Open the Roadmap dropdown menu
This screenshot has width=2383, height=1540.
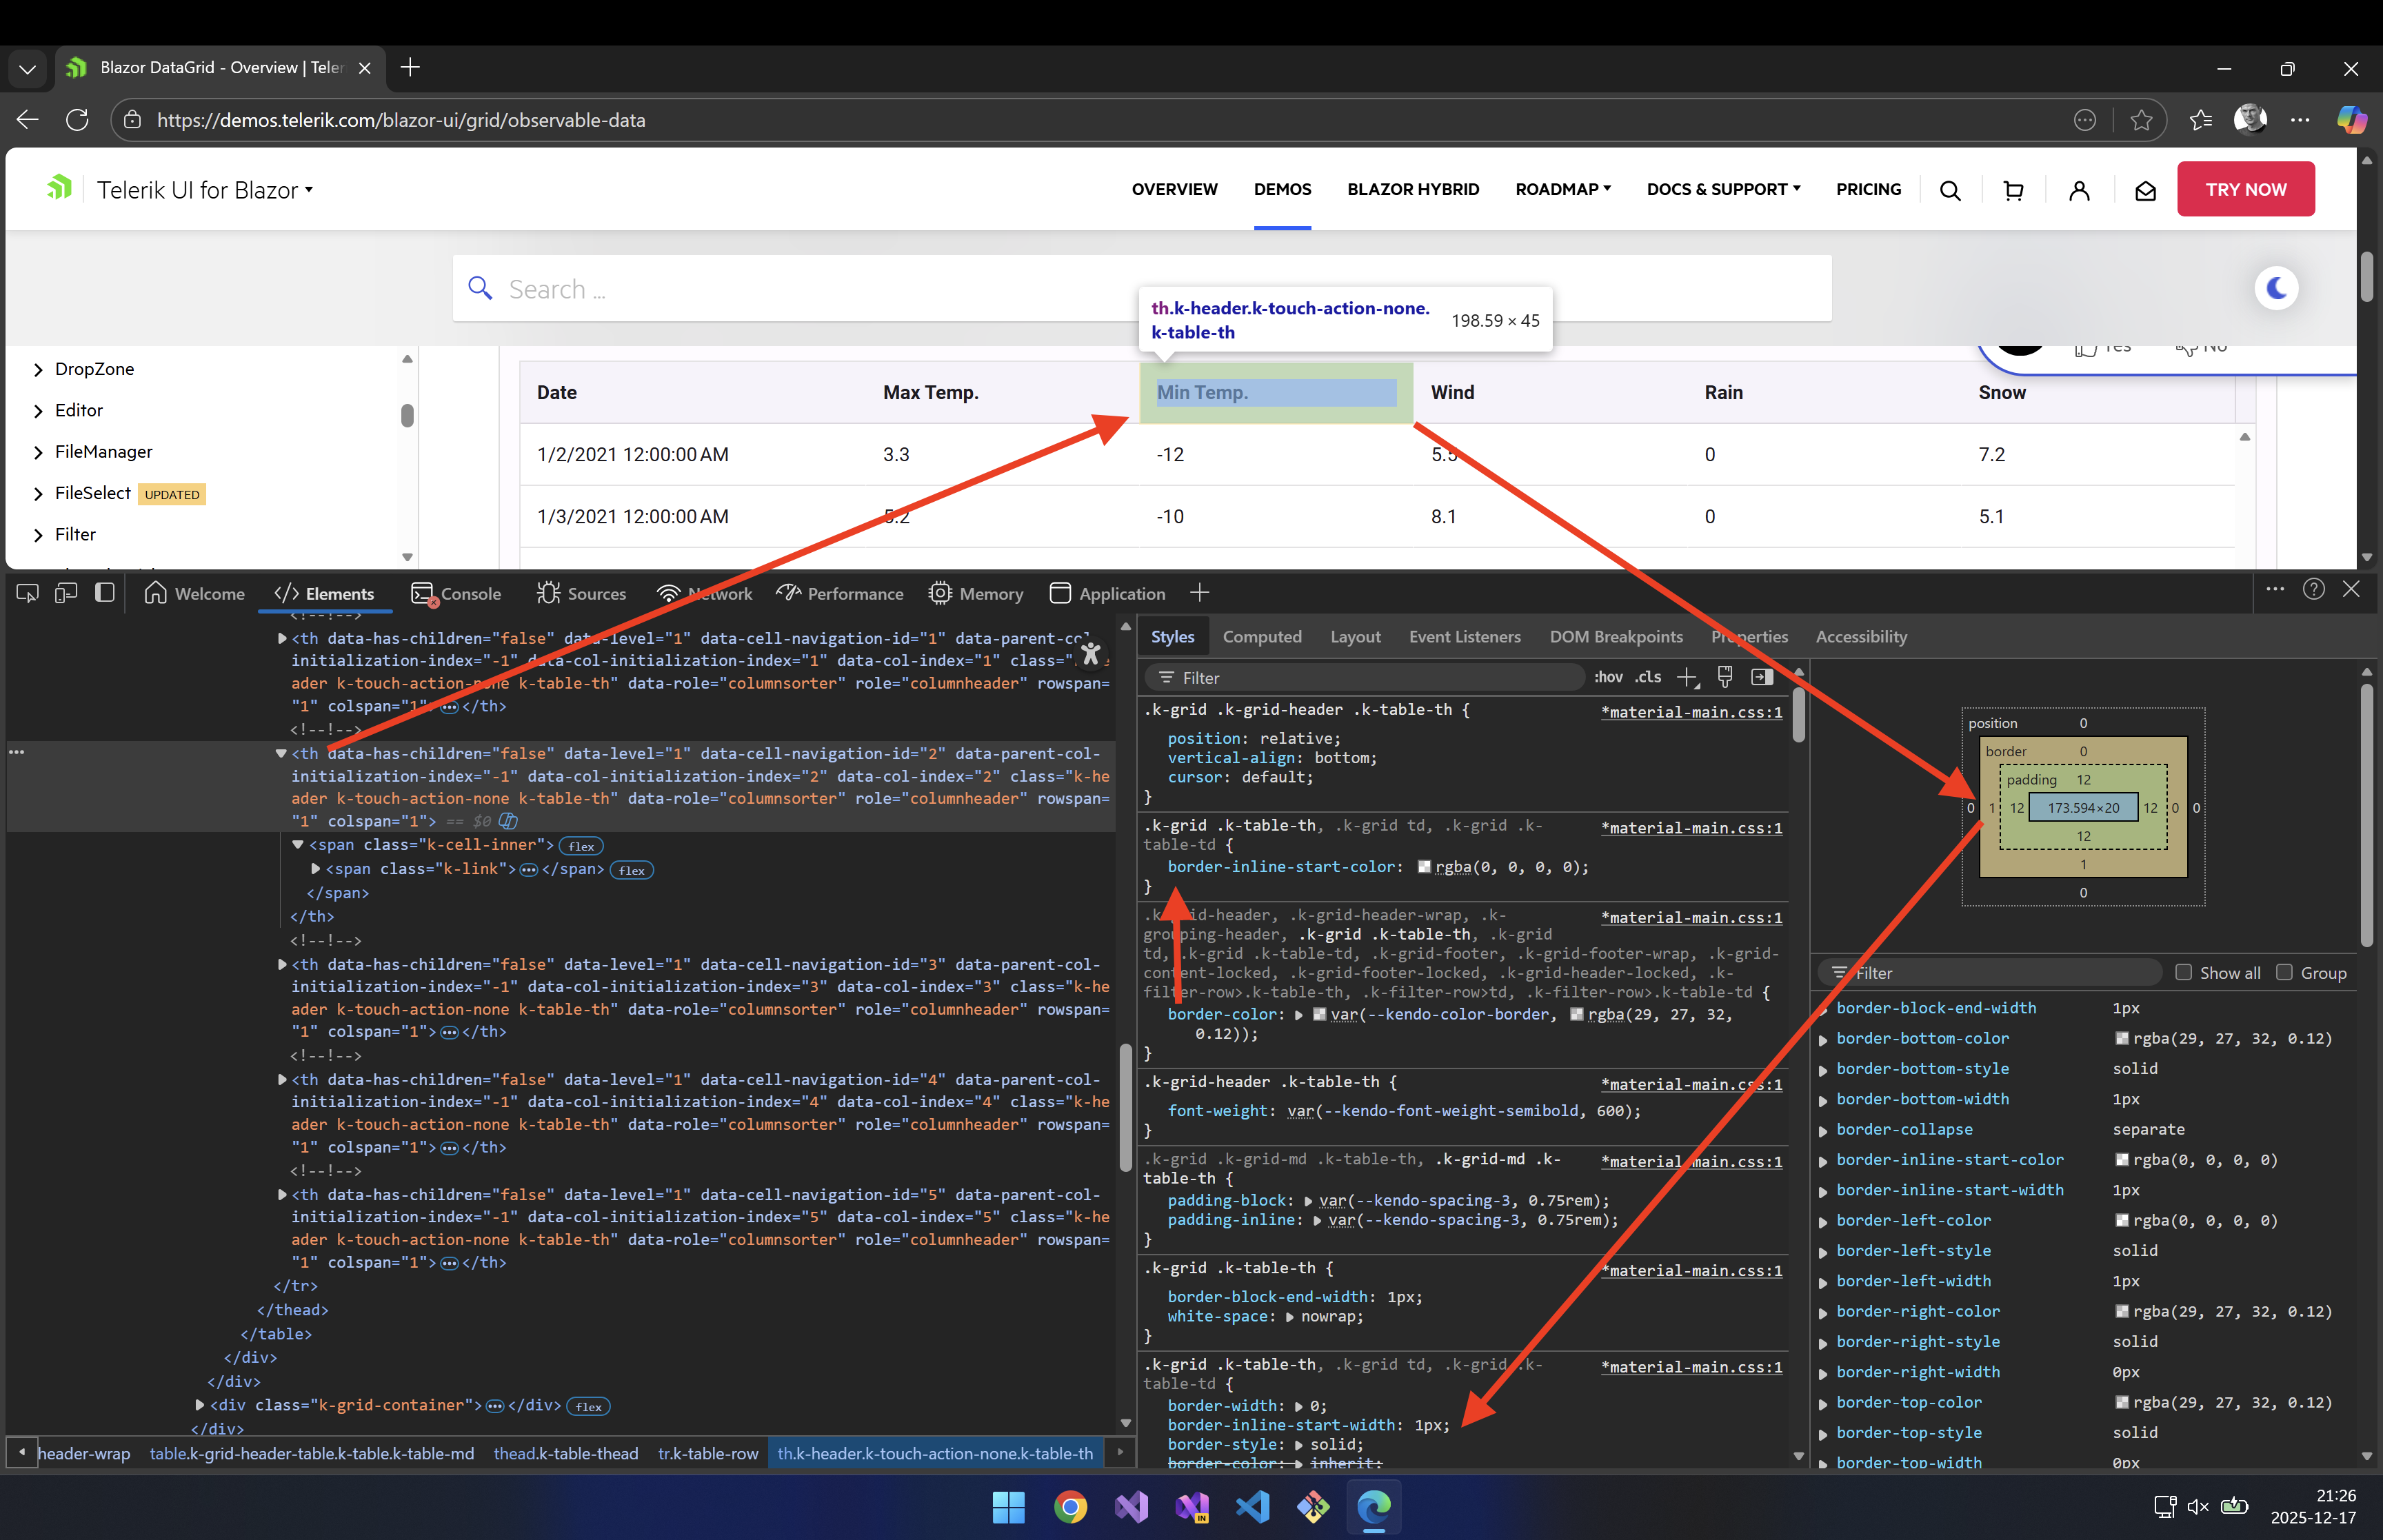(x=1562, y=189)
